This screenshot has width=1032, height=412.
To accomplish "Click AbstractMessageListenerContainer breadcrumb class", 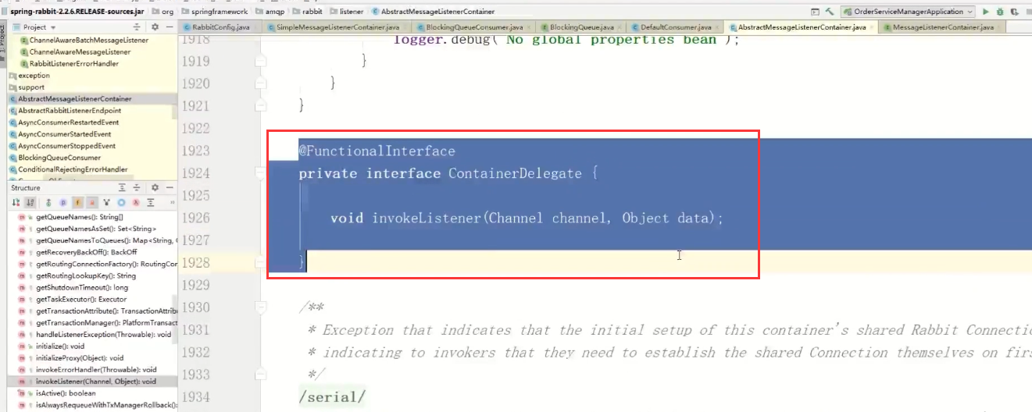I will tap(432, 12).
